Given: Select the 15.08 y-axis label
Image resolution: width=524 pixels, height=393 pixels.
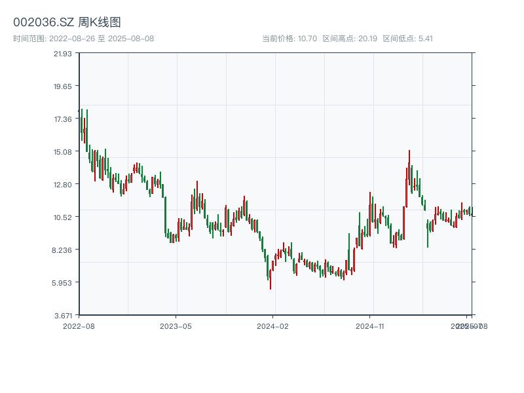Looking at the screenshot, I should [x=63, y=152].
